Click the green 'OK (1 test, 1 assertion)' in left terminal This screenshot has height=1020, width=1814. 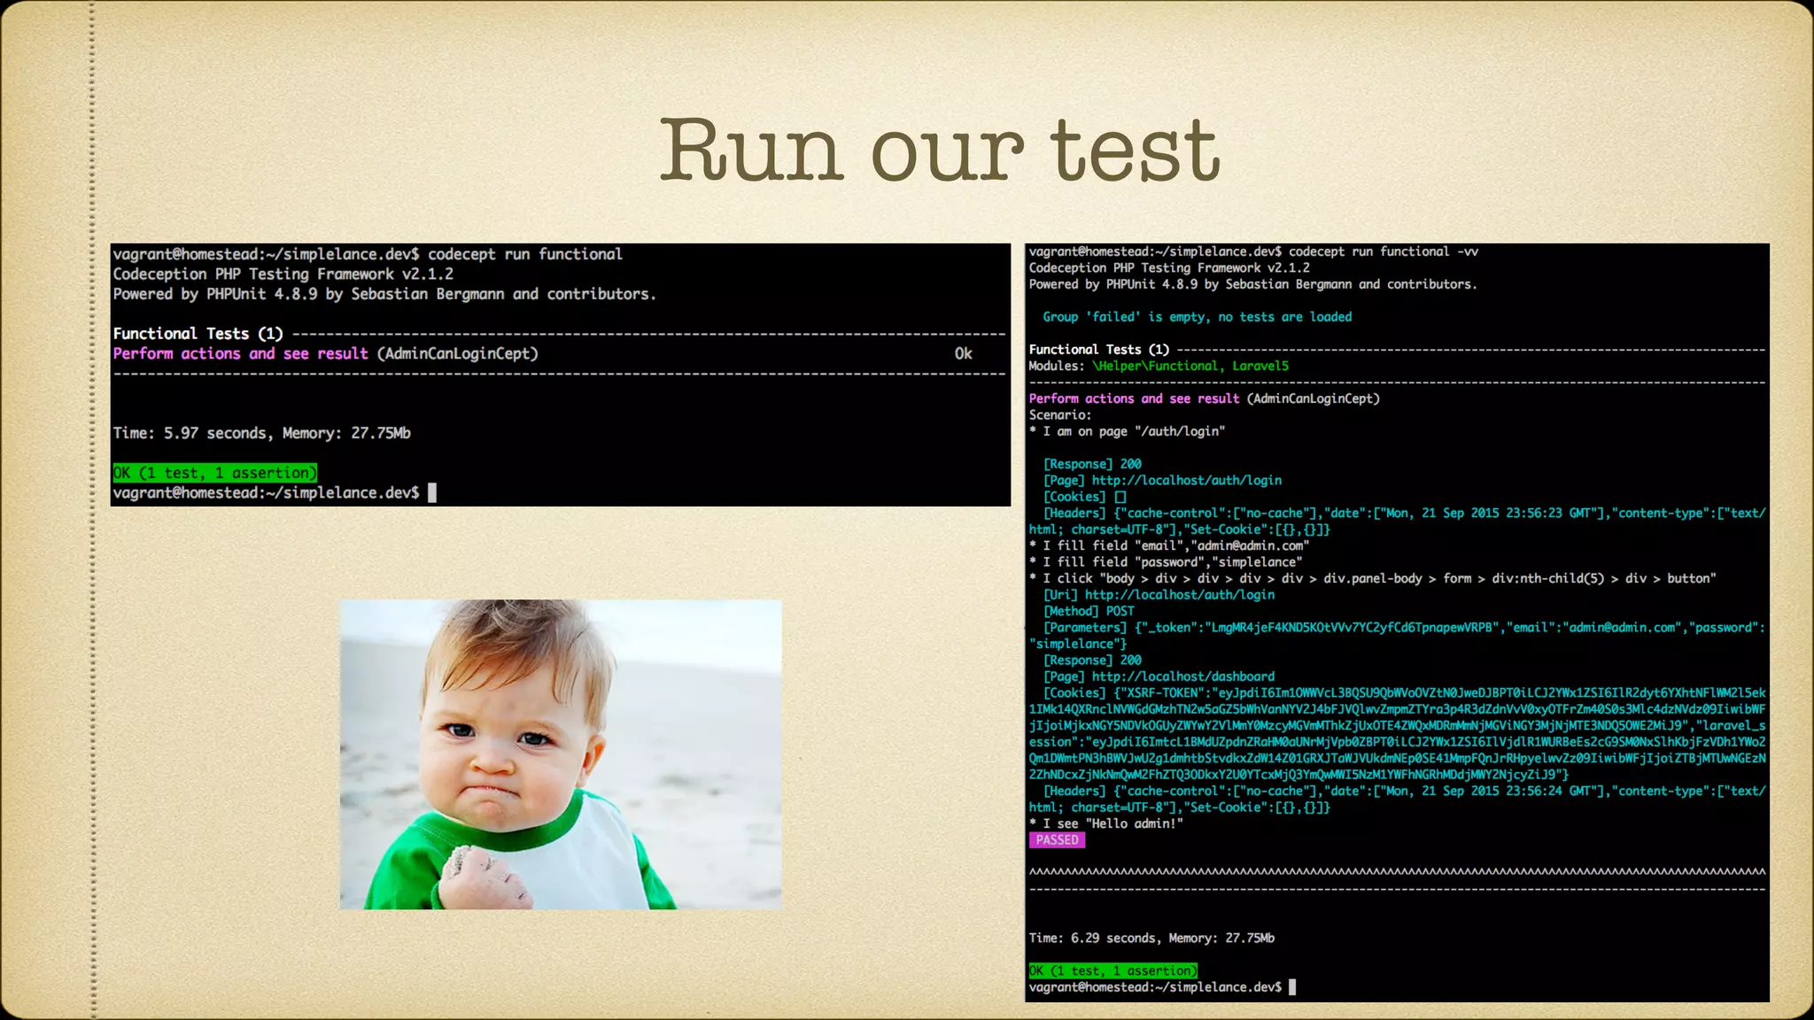[214, 473]
